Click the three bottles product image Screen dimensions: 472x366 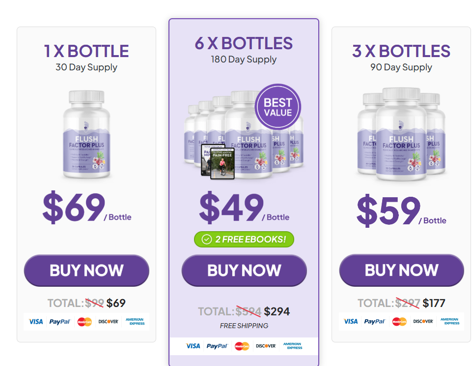[401, 134]
